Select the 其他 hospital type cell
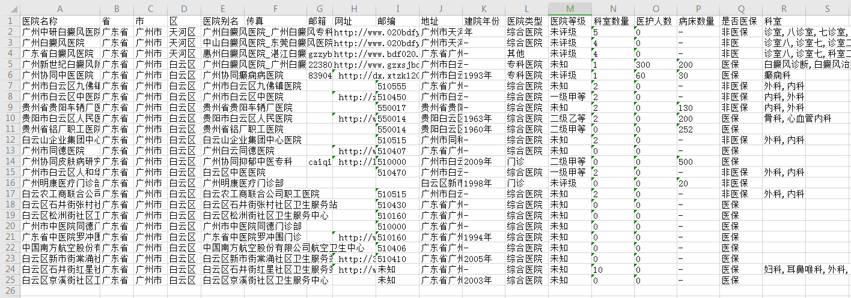Viewport: 851px width, 298px height. point(526,53)
